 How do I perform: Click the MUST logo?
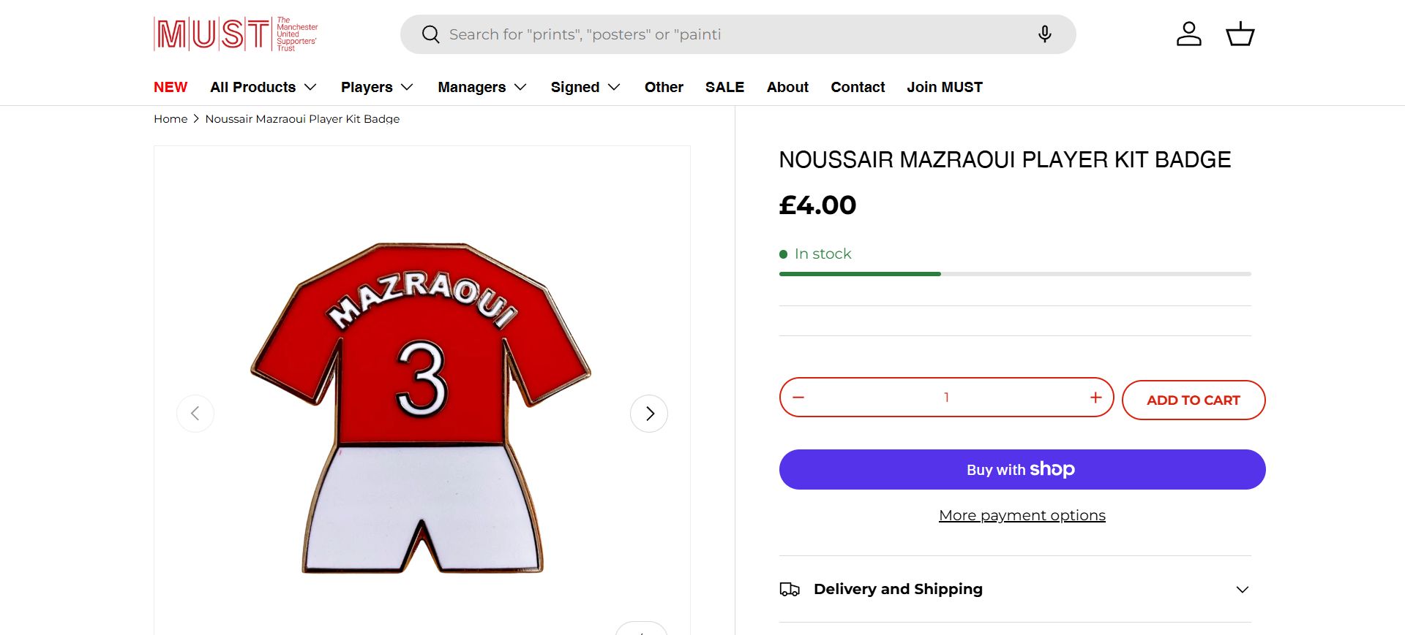236,34
